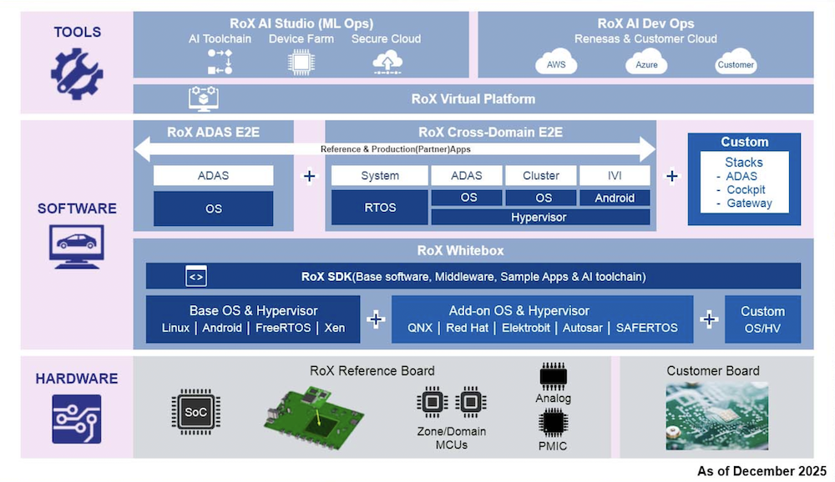Click the RoX SDK code bracket icon
Image resolution: width=835 pixels, height=482 pixels.
tap(195, 276)
